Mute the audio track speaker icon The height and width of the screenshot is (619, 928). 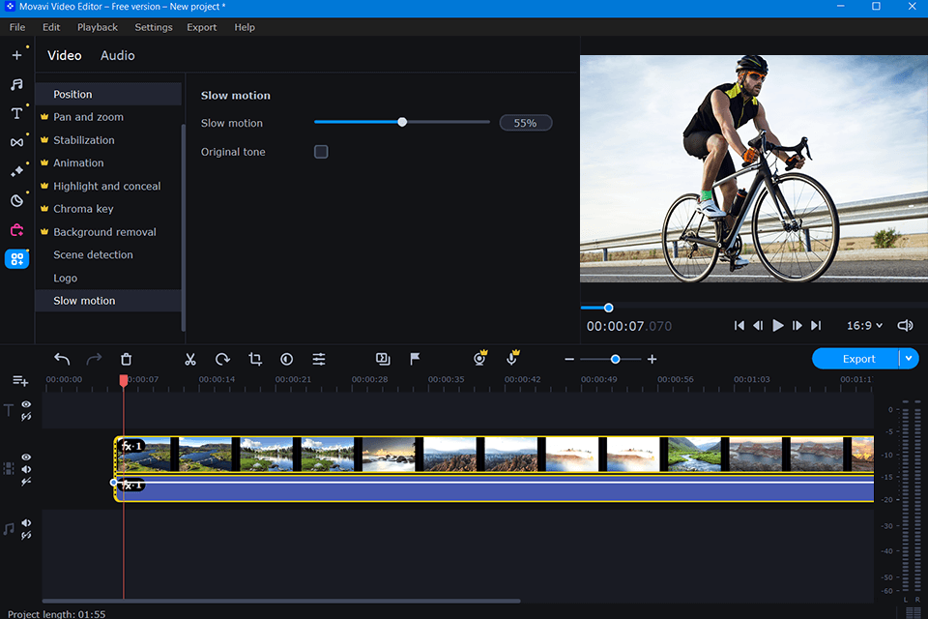[x=26, y=523]
